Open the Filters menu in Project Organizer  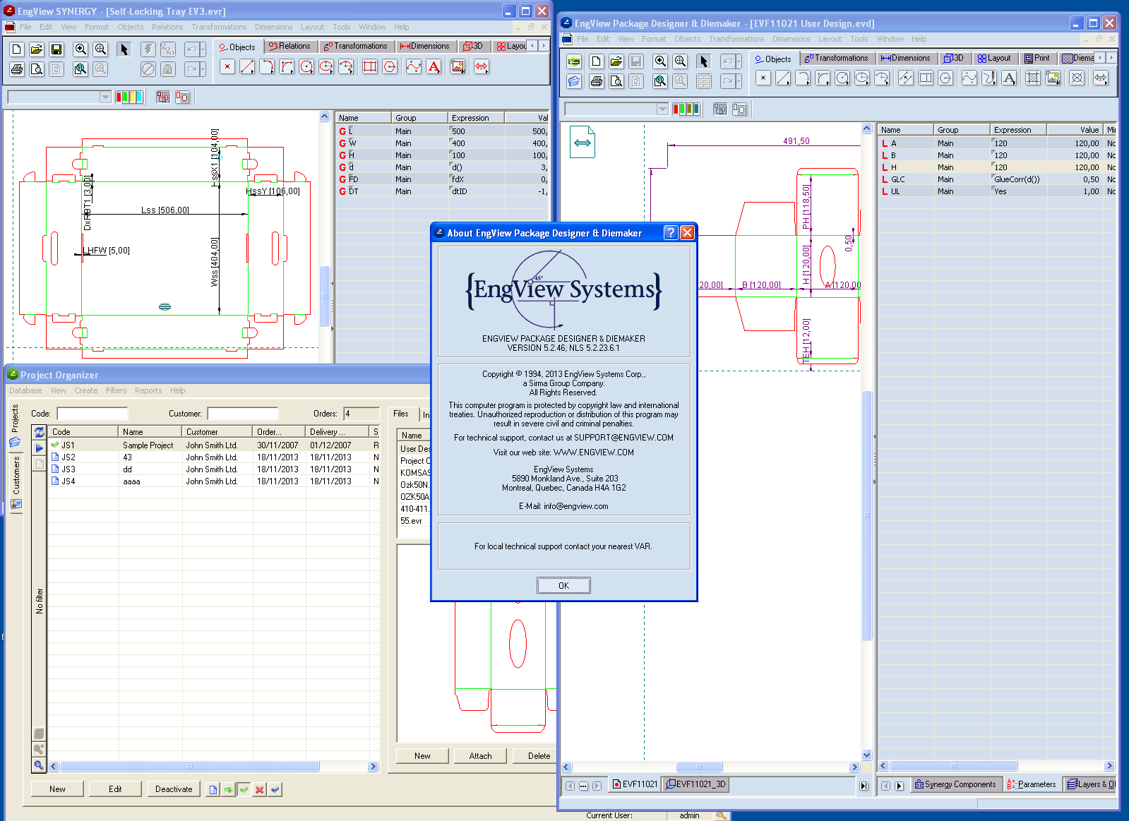tap(117, 390)
